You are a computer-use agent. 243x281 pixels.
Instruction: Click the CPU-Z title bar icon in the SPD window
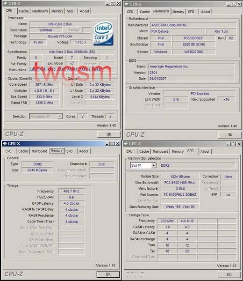(x=126, y=144)
